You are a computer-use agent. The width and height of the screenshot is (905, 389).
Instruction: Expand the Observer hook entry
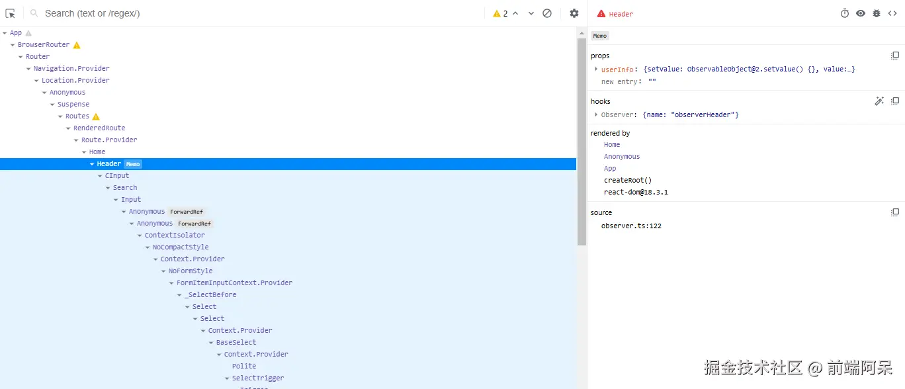[x=596, y=114]
